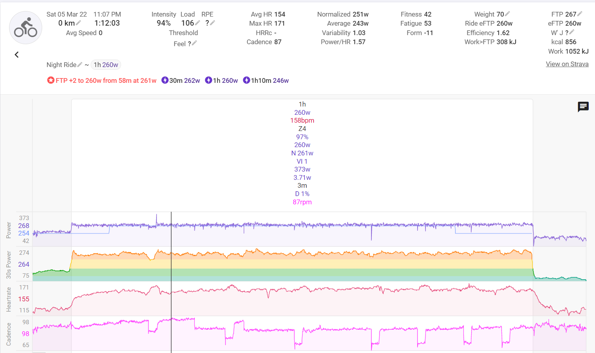
Task: Edit W' J value with pencil icon
Action: (572, 32)
